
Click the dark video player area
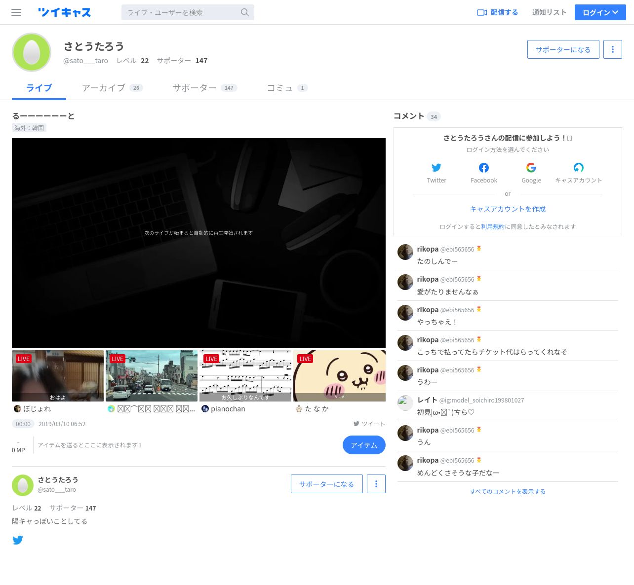point(198,243)
